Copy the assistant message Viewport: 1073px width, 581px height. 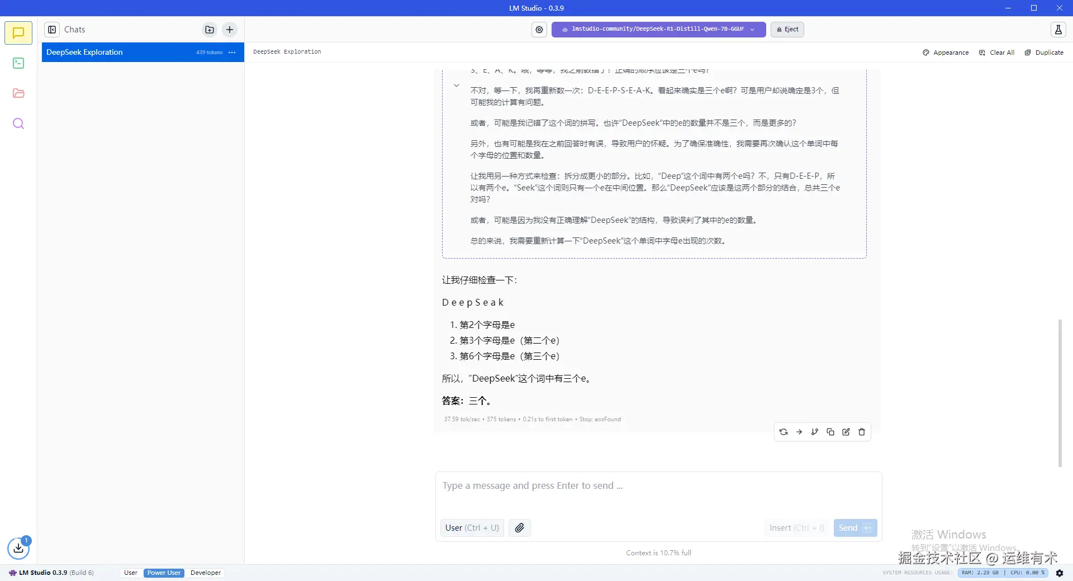pos(830,432)
